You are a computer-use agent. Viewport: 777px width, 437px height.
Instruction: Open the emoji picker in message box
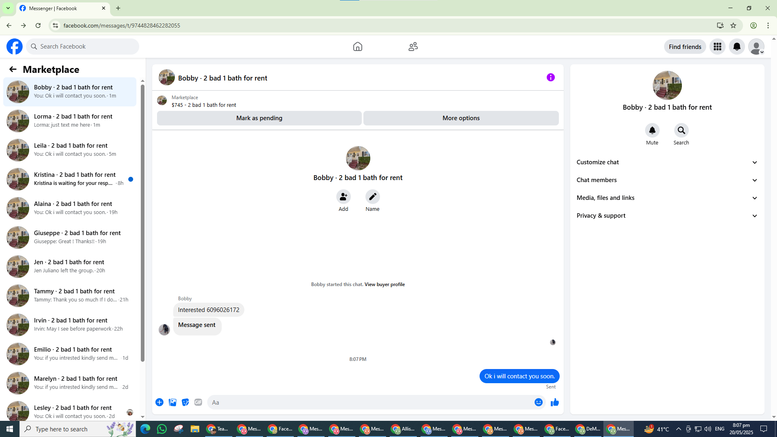pos(538,402)
